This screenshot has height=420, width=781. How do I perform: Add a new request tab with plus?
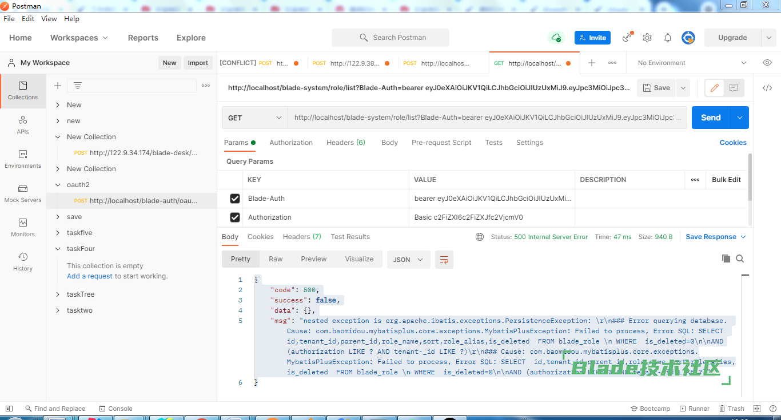point(592,63)
